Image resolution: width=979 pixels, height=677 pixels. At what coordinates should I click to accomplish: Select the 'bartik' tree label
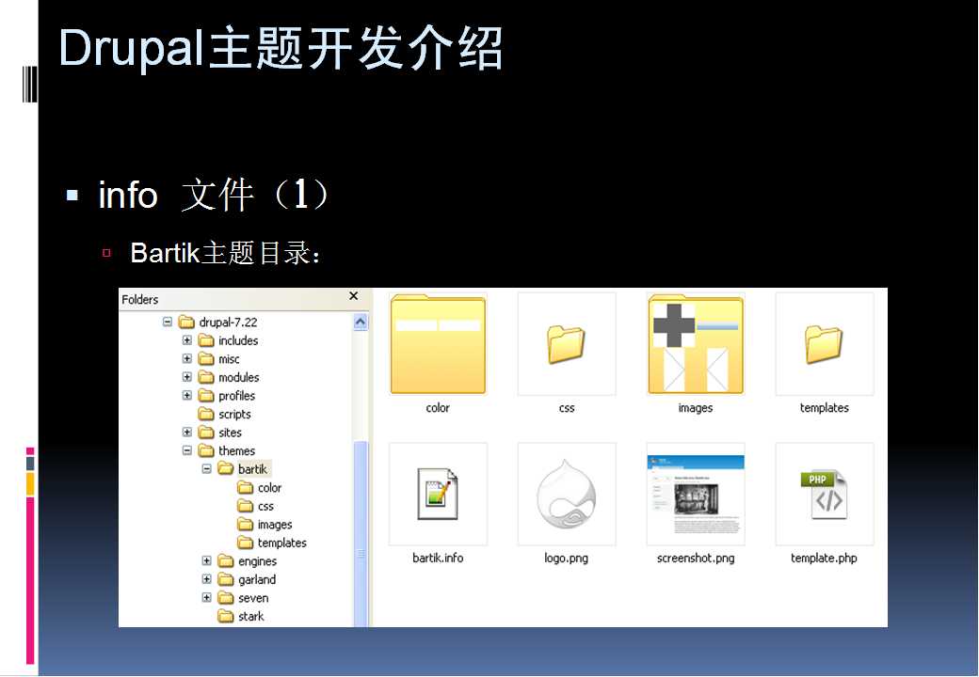click(252, 469)
